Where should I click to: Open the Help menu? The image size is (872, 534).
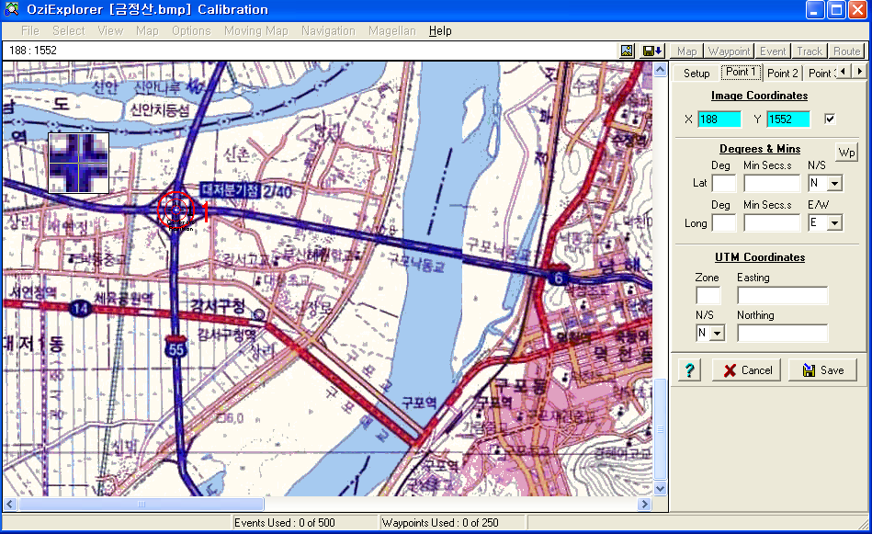(x=440, y=30)
